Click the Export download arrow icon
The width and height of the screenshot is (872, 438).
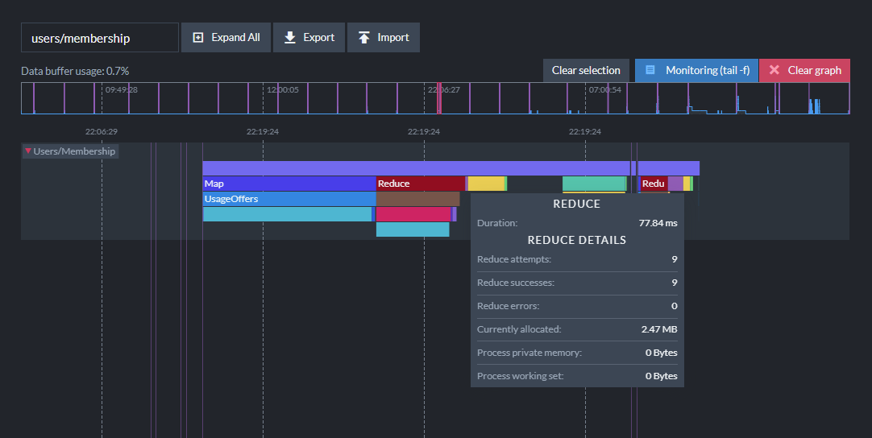[x=290, y=37]
